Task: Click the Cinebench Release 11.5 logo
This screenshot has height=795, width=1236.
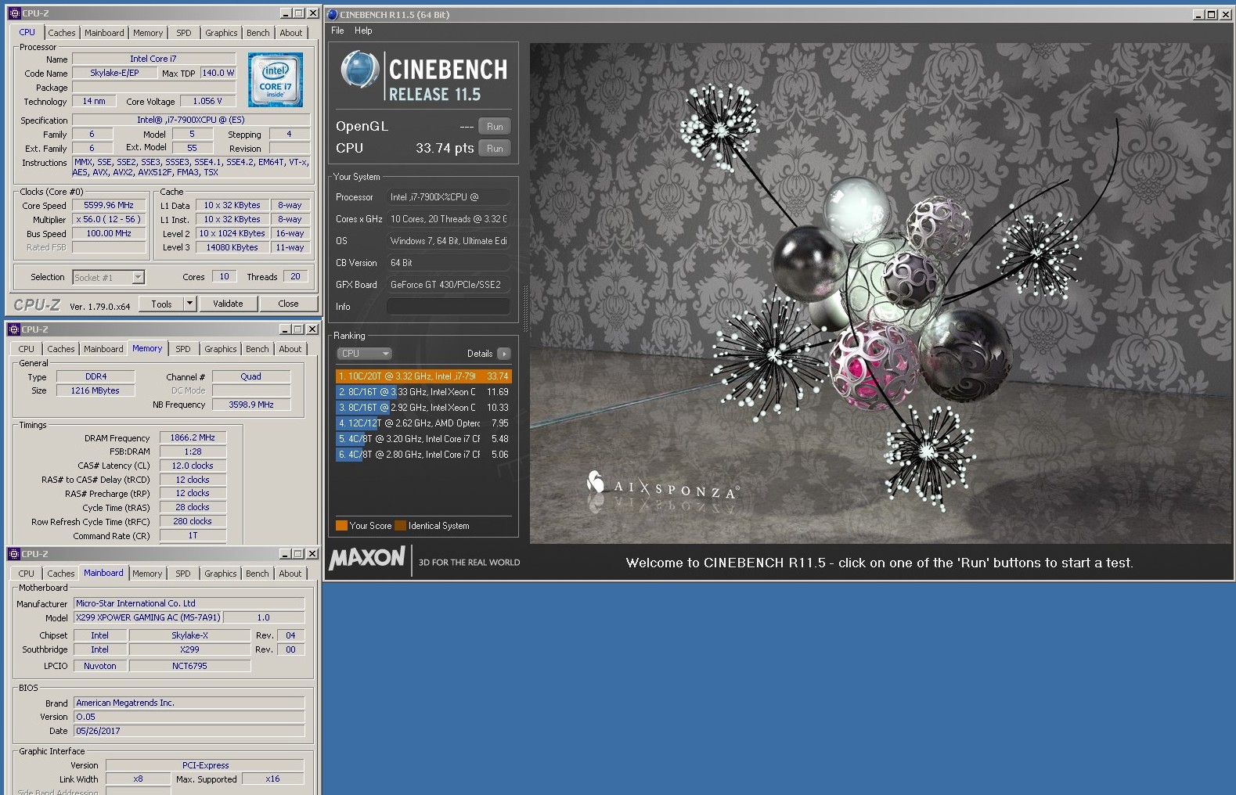Action: tap(423, 76)
